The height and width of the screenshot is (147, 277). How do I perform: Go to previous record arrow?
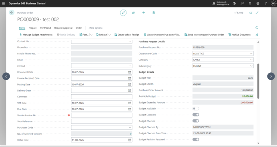(x=6, y=76)
